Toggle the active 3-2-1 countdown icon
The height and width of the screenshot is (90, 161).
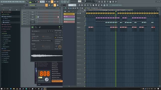pos(52,2)
